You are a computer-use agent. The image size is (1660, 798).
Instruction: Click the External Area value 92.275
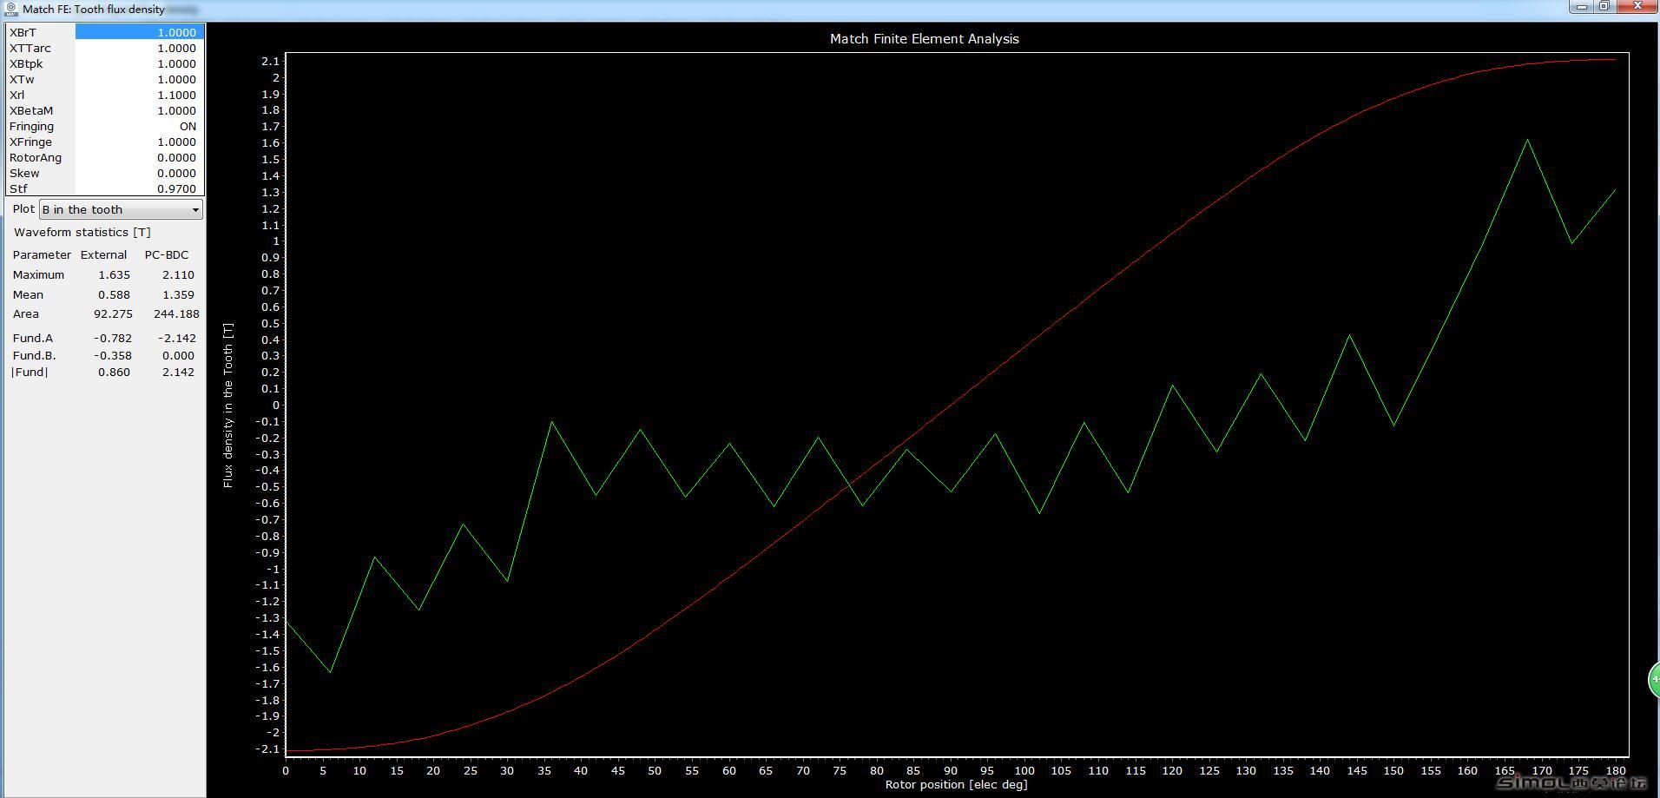[113, 313]
